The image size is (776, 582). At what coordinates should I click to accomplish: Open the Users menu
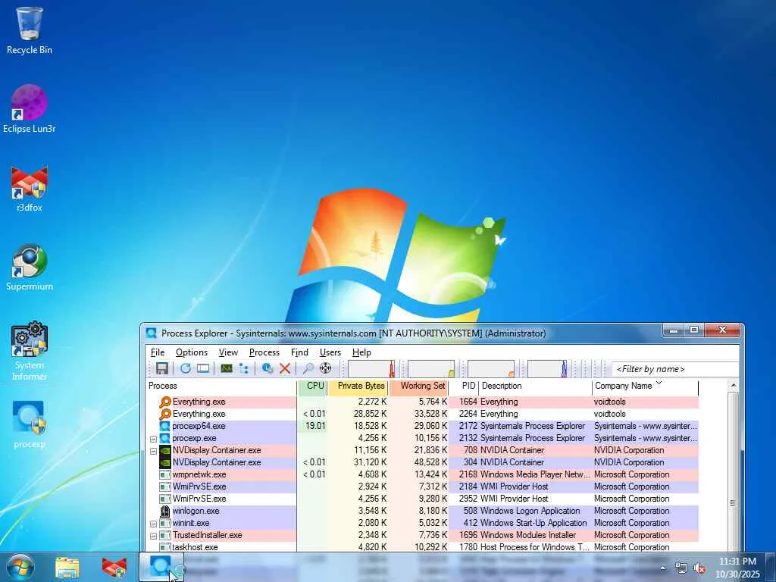click(330, 352)
